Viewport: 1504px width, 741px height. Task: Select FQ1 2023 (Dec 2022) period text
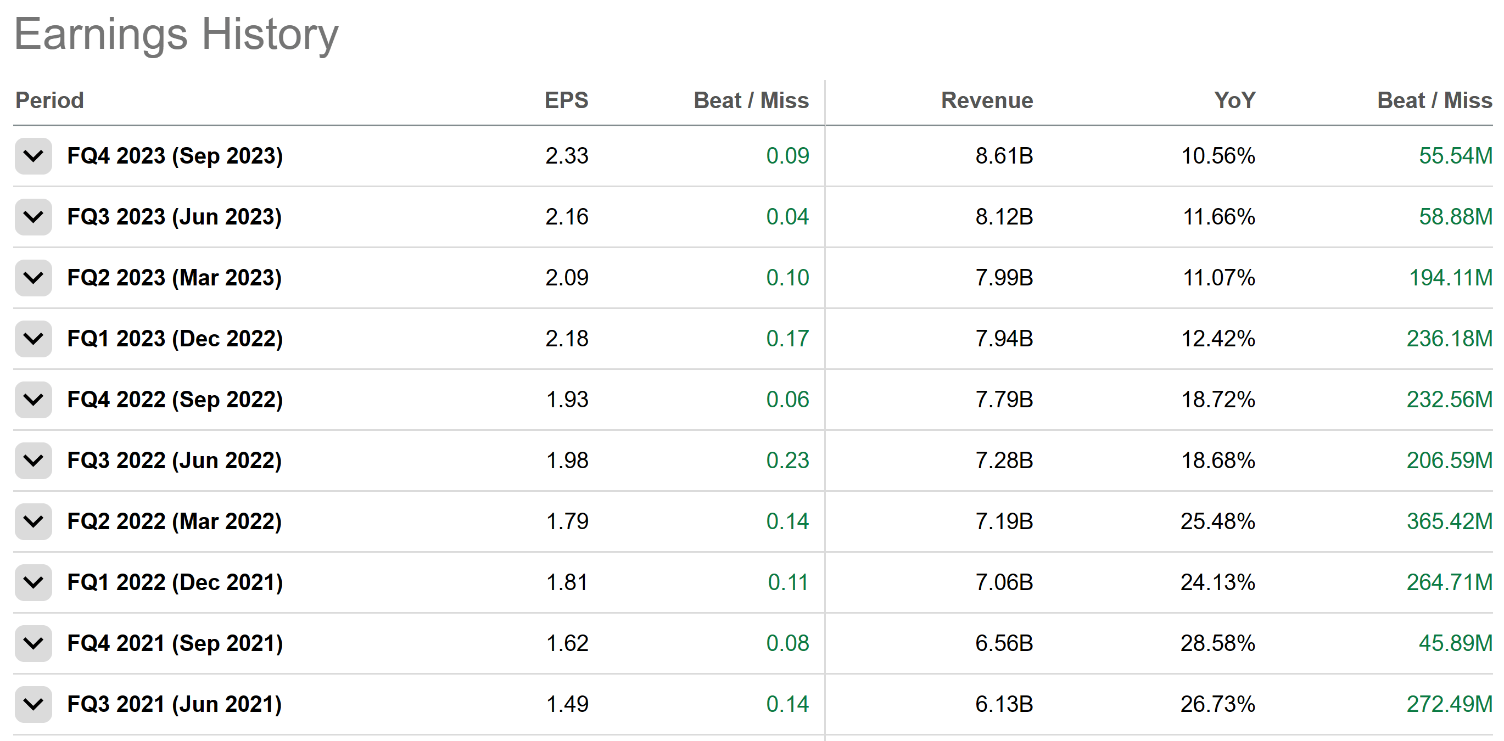pos(175,339)
